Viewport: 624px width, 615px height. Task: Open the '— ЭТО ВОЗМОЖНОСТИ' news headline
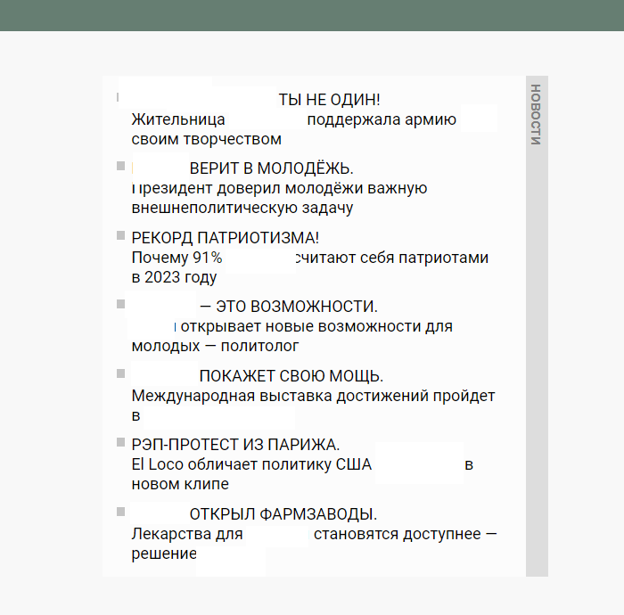pyautogui.click(x=289, y=307)
